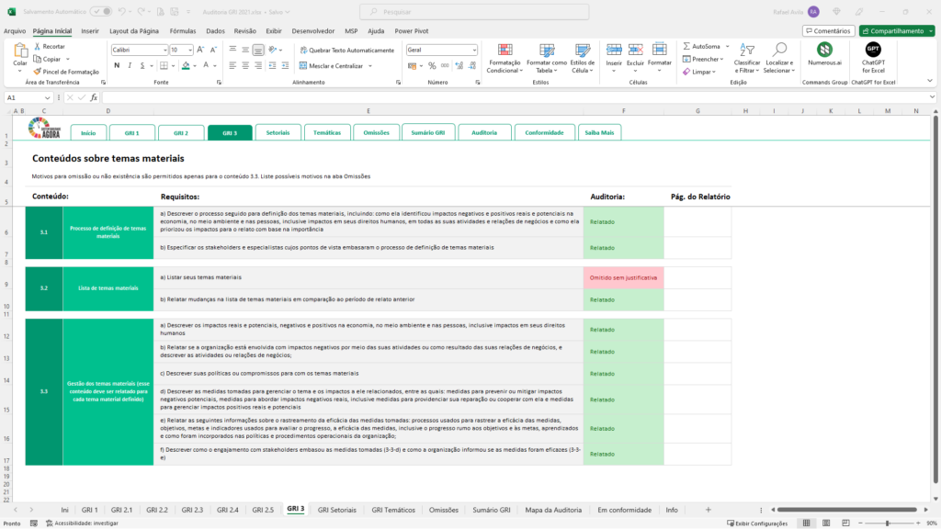Switch to Mapa da Auditoria sheet tab
941x529 pixels.
click(553, 510)
